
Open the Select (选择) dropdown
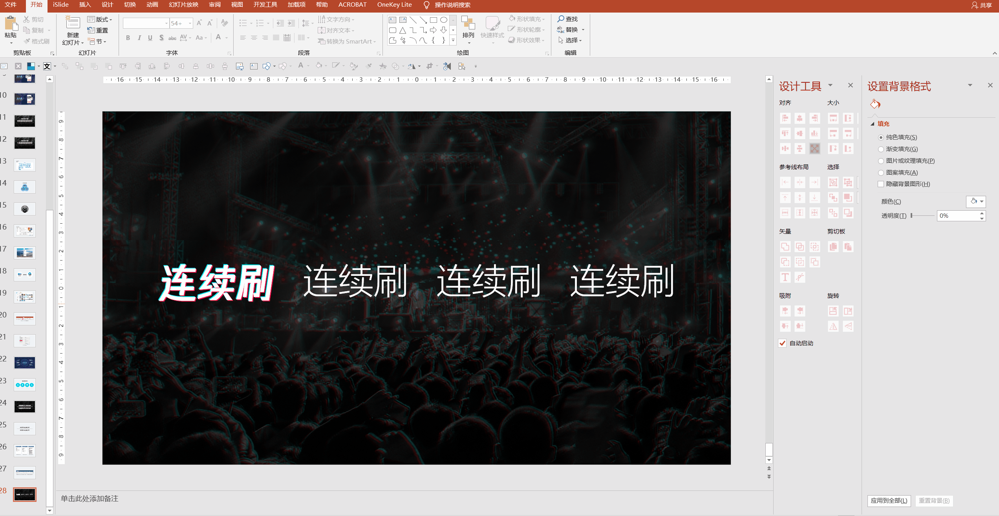tap(570, 40)
